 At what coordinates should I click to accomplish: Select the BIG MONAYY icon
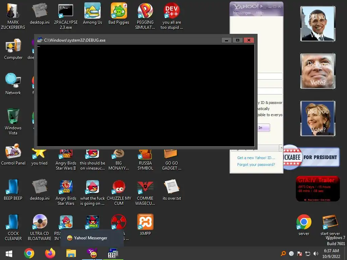(119, 160)
